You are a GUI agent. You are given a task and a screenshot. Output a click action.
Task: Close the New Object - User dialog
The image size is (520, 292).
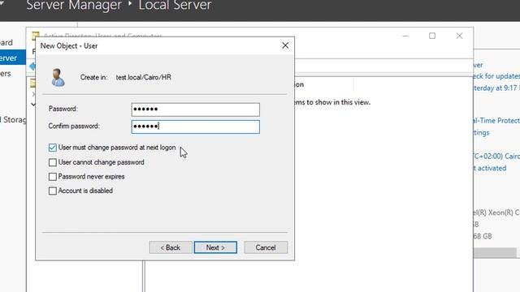285,45
